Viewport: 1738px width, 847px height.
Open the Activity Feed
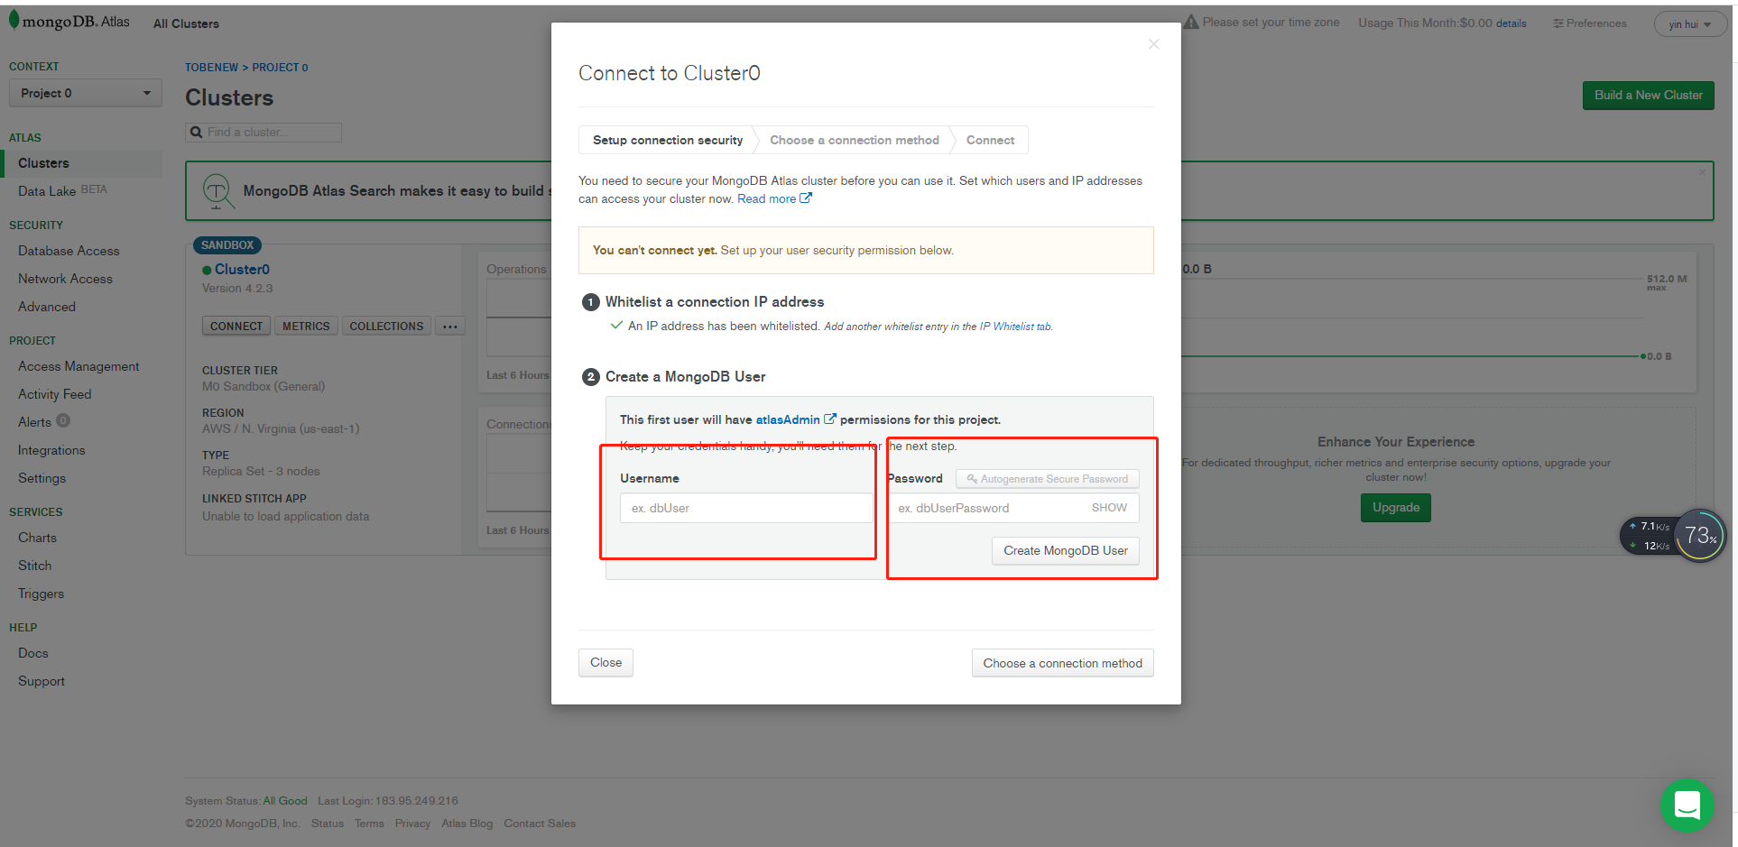(54, 394)
